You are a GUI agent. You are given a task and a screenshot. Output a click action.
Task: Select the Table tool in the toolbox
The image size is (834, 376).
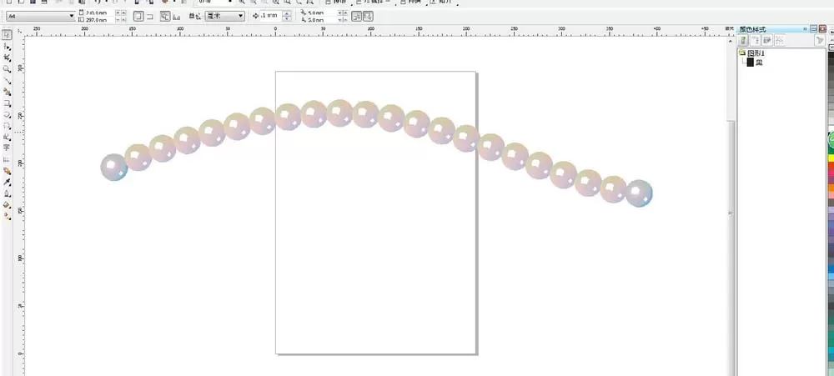[x=8, y=159]
